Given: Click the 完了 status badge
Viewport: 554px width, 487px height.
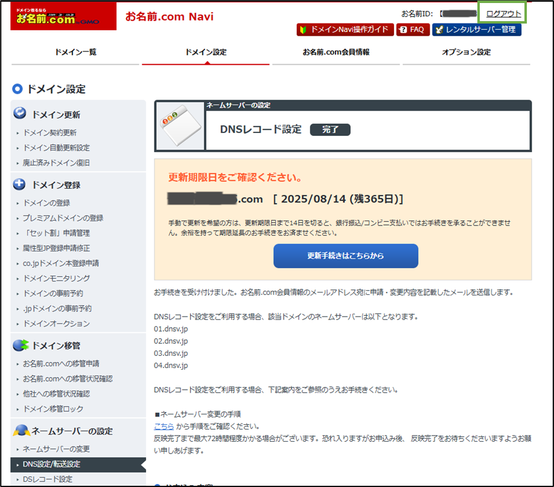Looking at the screenshot, I should pos(330,129).
